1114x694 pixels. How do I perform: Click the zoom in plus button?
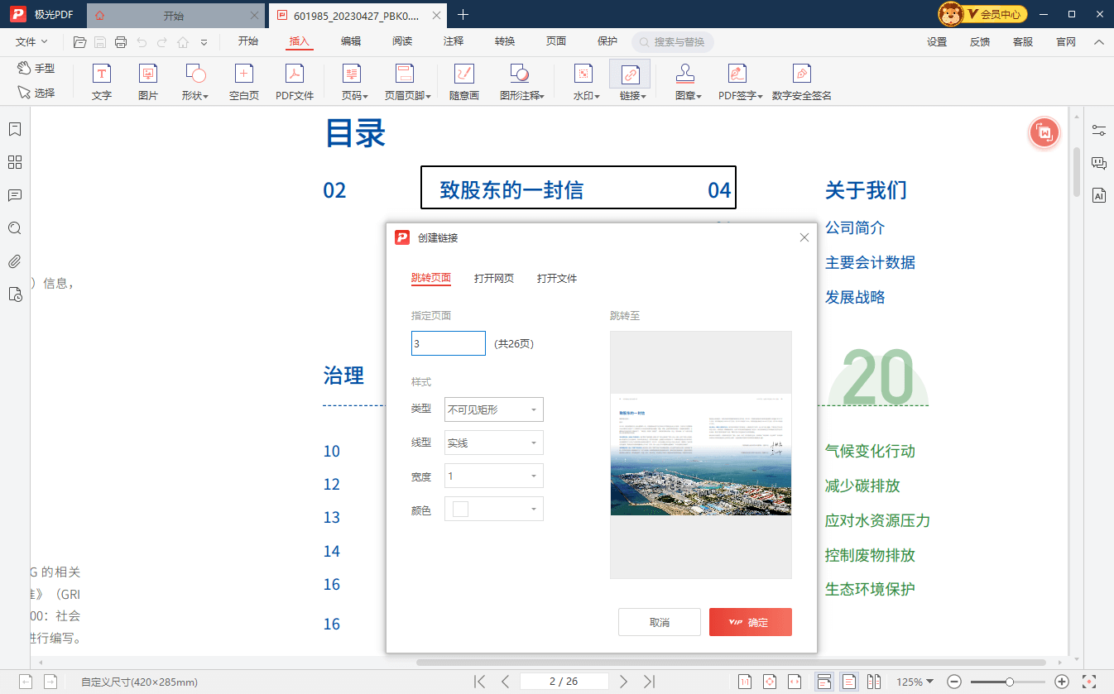pos(1062,682)
